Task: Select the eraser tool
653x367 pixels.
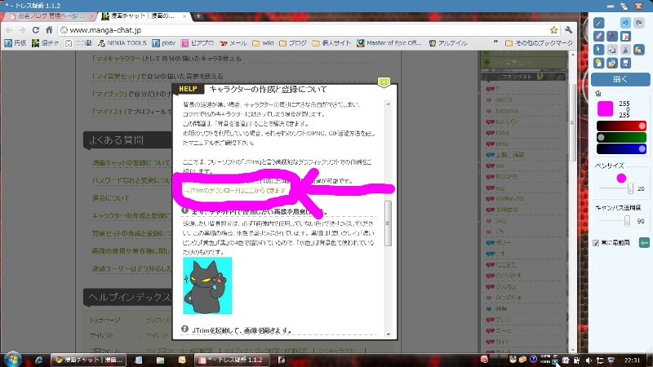Action: click(598, 36)
